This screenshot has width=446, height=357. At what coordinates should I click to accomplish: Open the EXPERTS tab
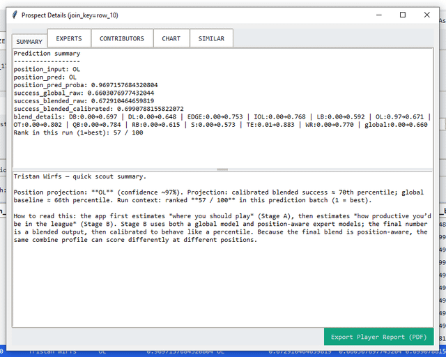click(69, 38)
